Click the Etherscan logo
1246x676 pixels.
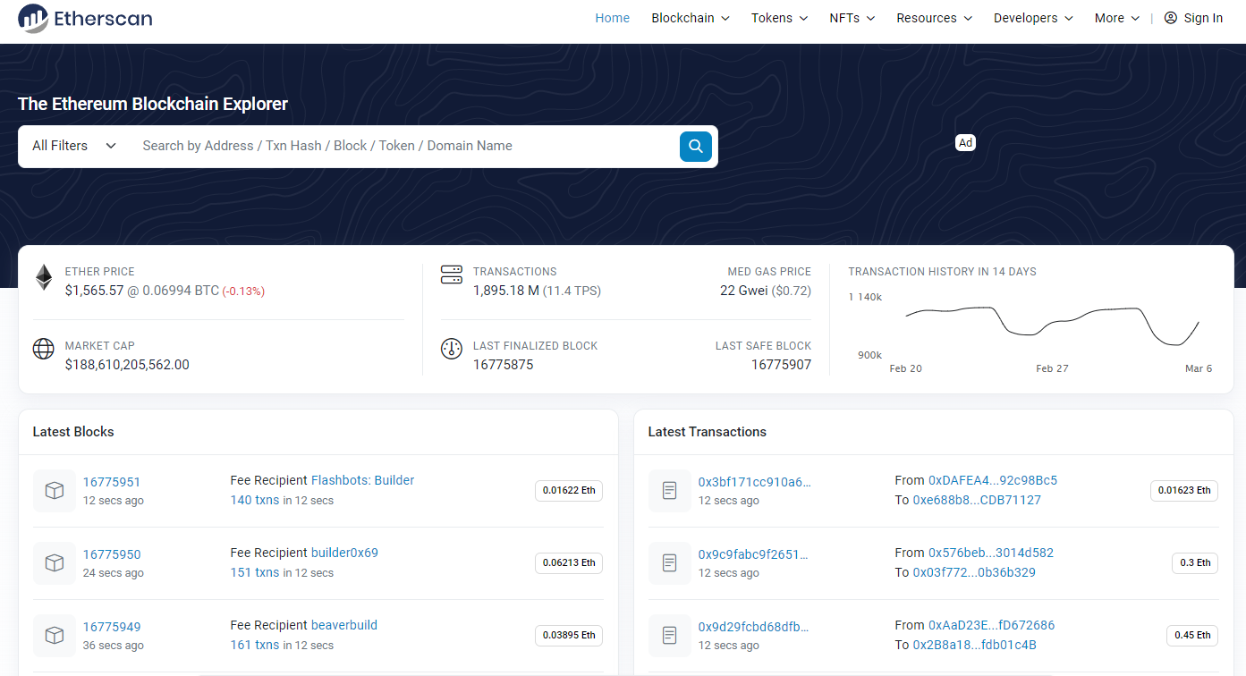(x=85, y=18)
